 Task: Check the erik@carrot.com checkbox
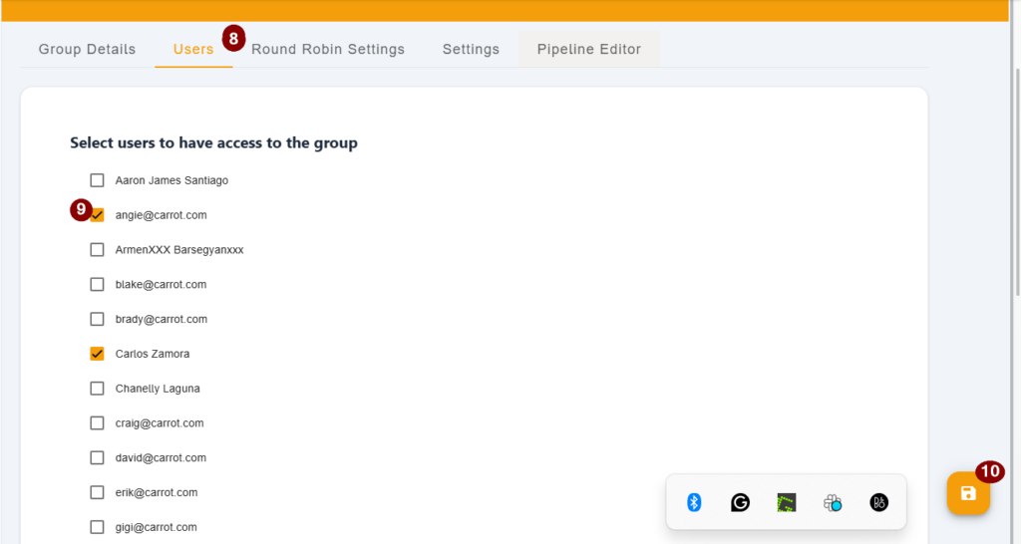[x=97, y=492]
